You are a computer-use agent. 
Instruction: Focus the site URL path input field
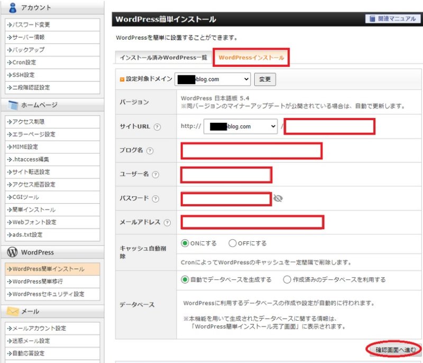point(329,126)
